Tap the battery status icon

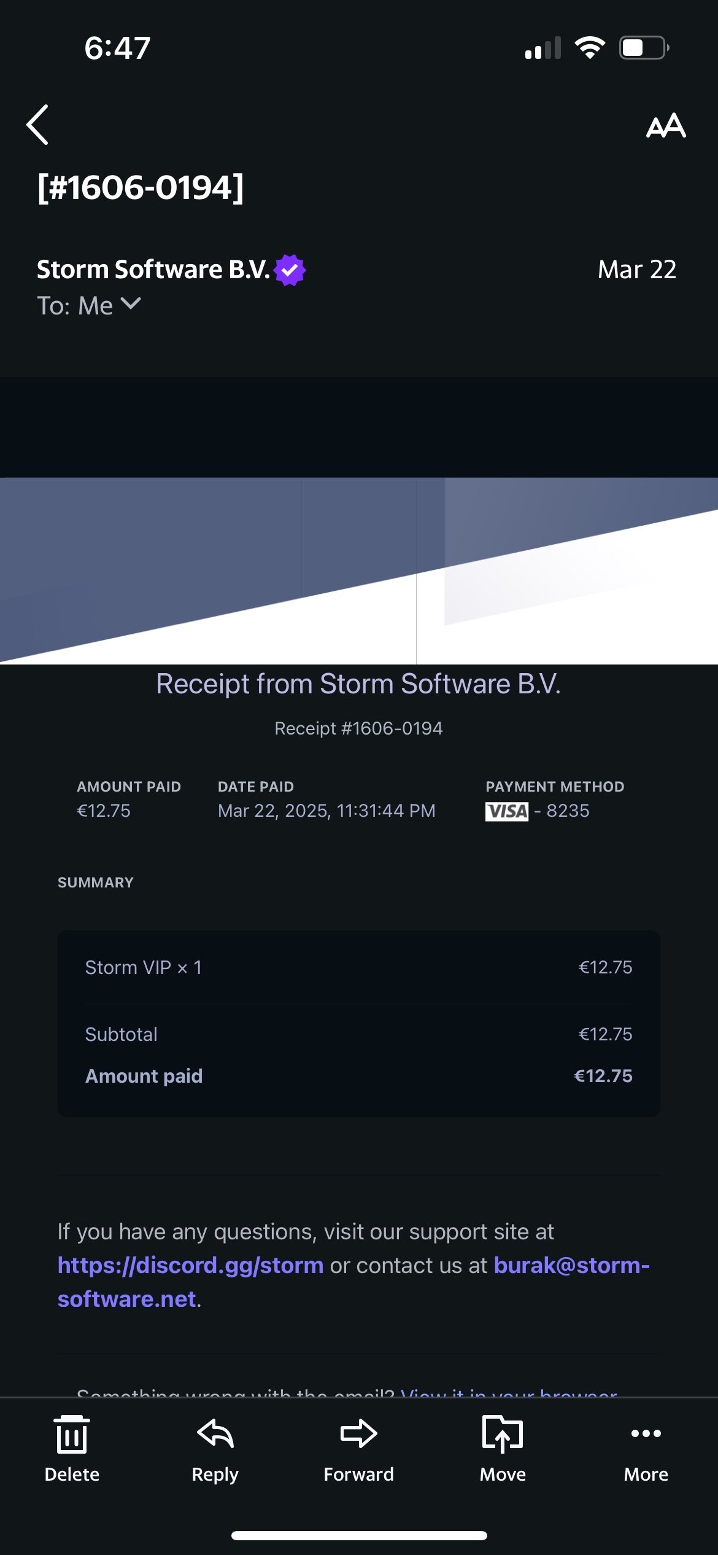coord(643,47)
